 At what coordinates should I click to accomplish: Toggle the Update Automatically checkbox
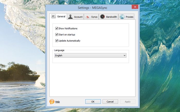57,41
